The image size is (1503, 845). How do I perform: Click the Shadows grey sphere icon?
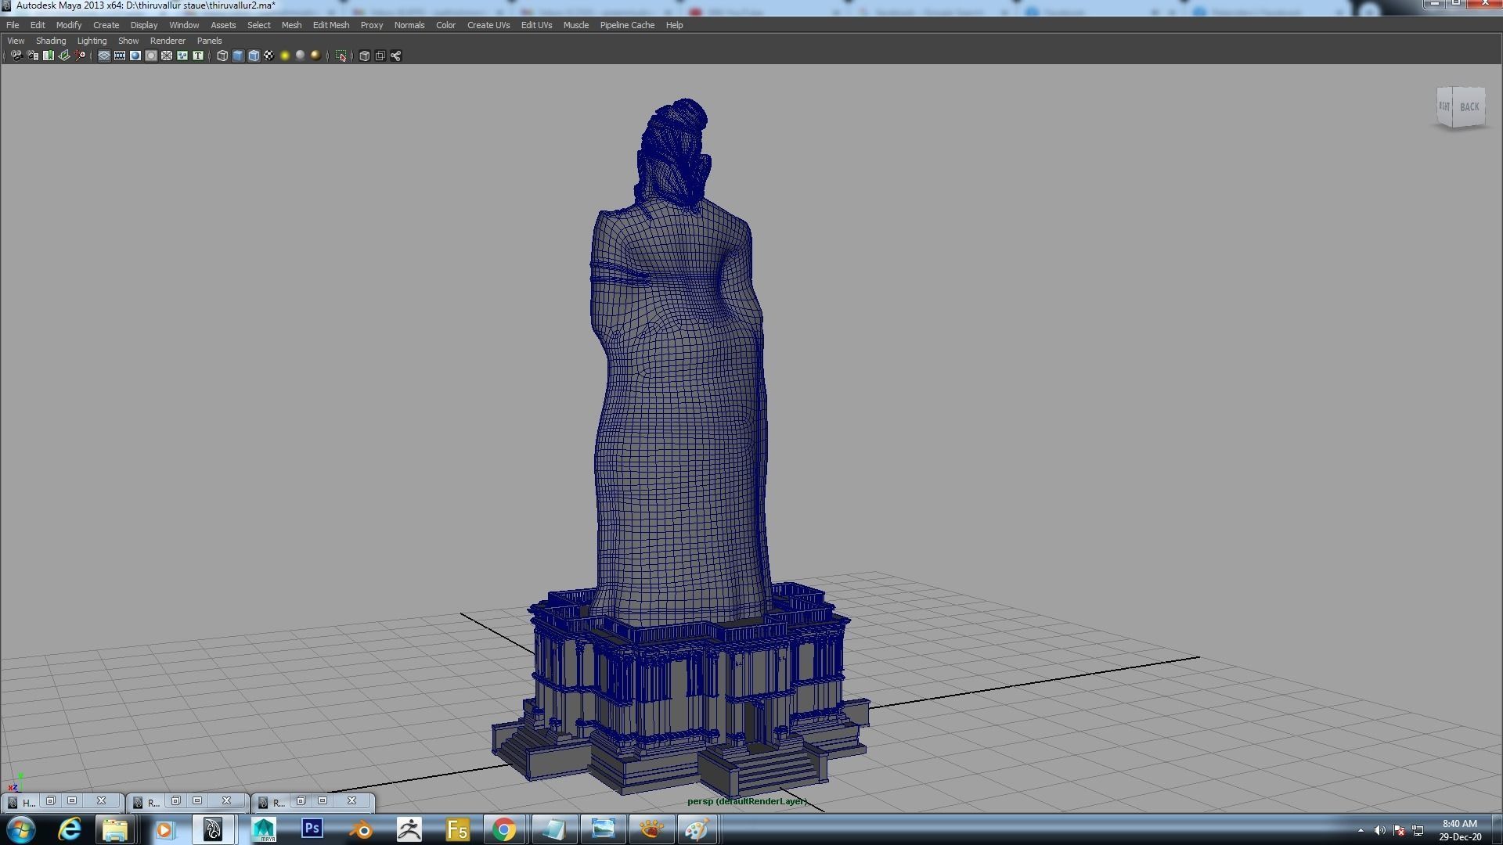(x=301, y=56)
